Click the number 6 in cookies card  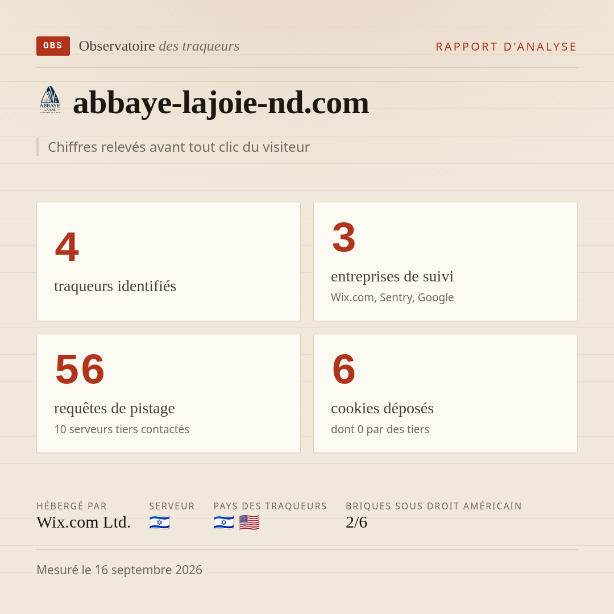344,370
